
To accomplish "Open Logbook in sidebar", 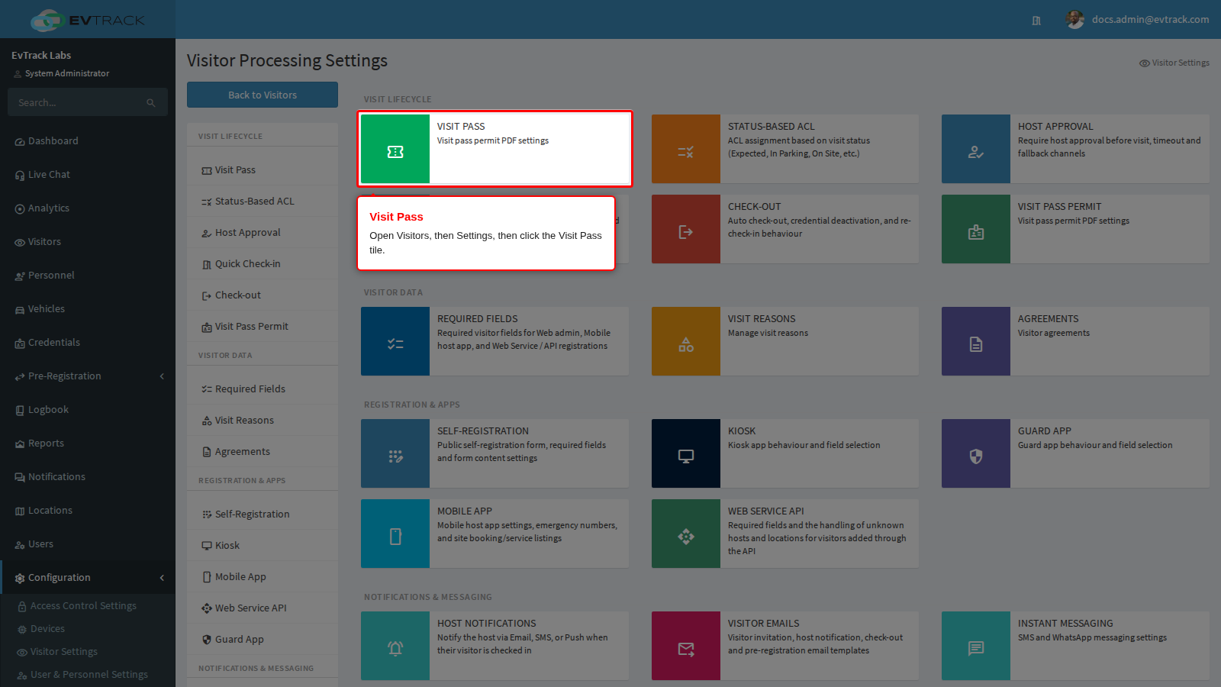I will [x=88, y=410].
